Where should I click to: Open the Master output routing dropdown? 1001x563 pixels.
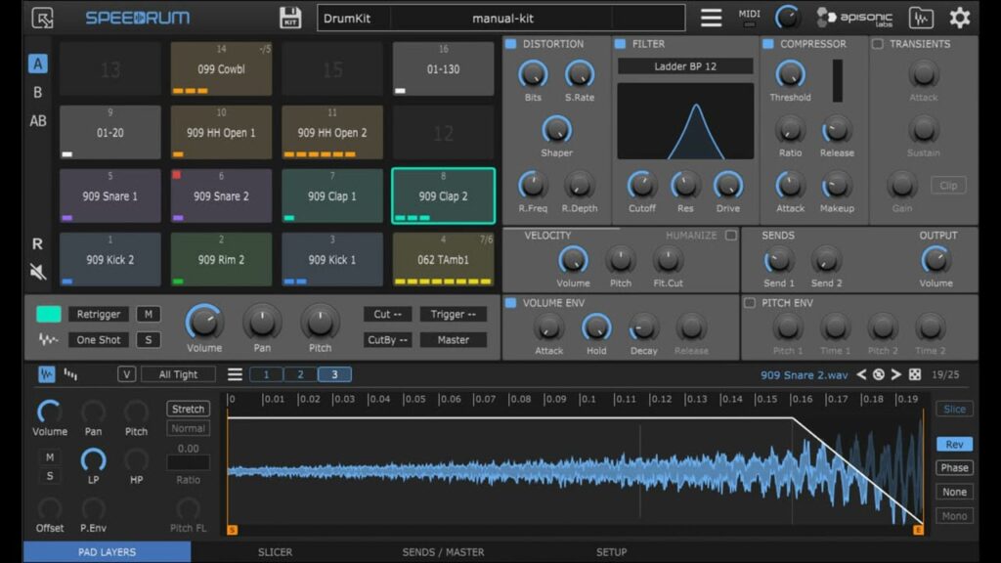(453, 340)
